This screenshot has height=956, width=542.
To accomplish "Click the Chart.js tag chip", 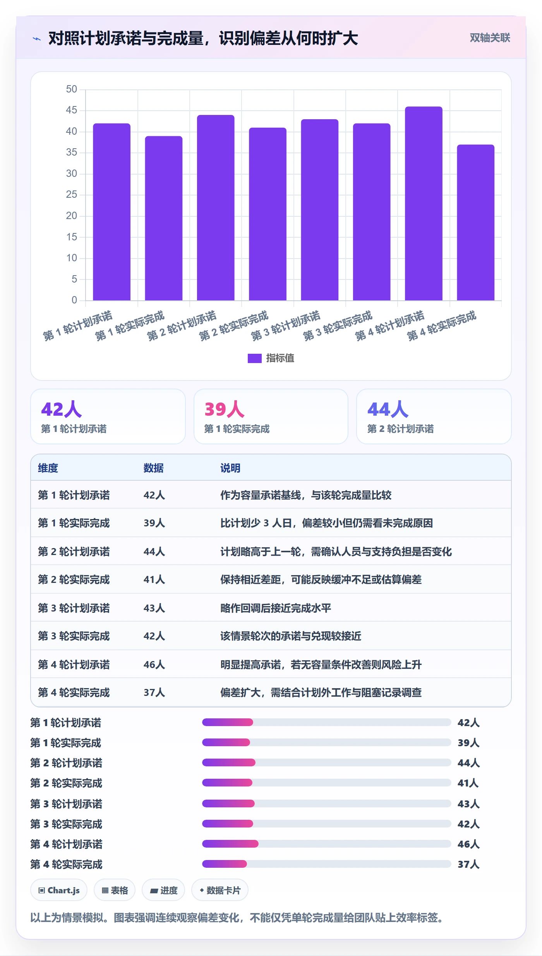I will click(x=59, y=890).
